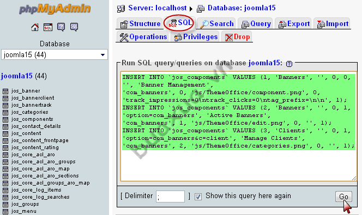The image size is (362, 215).
Task: Open the jos_menu table link
Action: tap(24, 211)
